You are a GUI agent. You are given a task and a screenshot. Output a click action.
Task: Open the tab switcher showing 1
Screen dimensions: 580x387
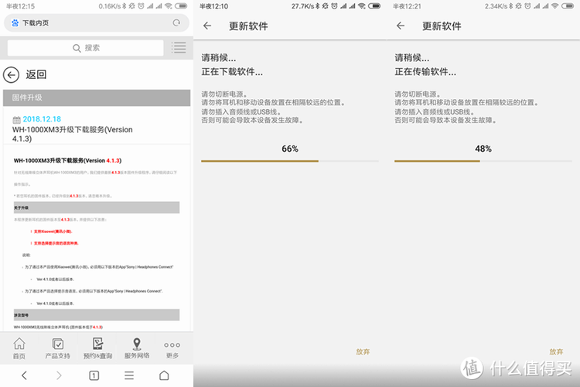94,375
